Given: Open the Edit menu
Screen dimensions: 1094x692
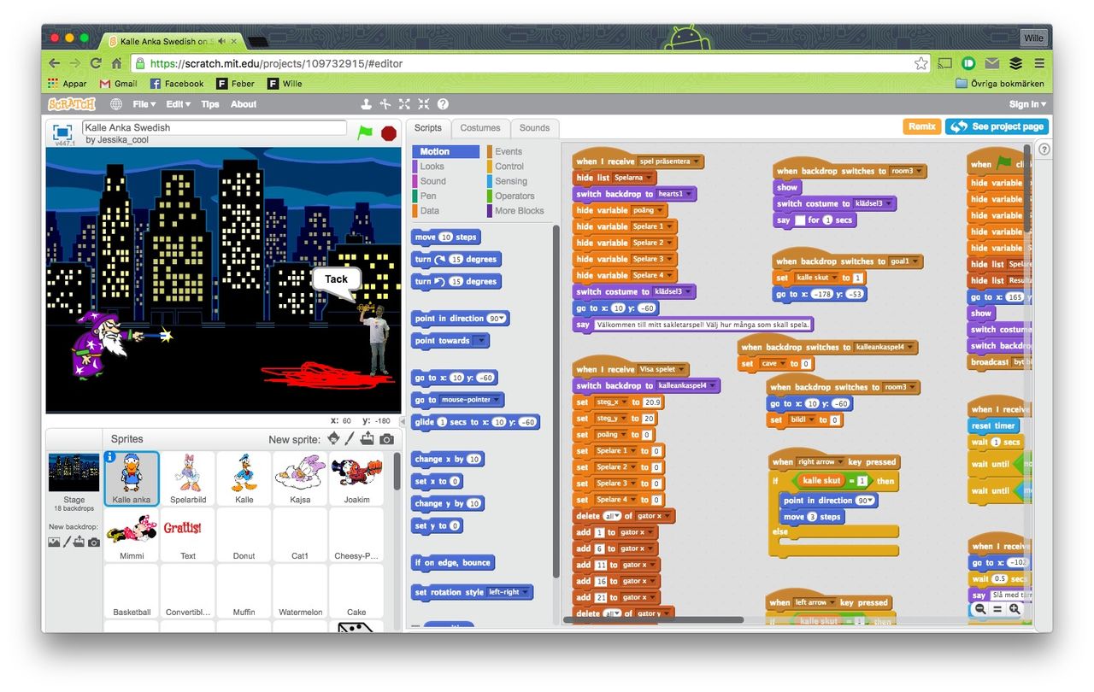Looking at the screenshot, I should 178,104.
